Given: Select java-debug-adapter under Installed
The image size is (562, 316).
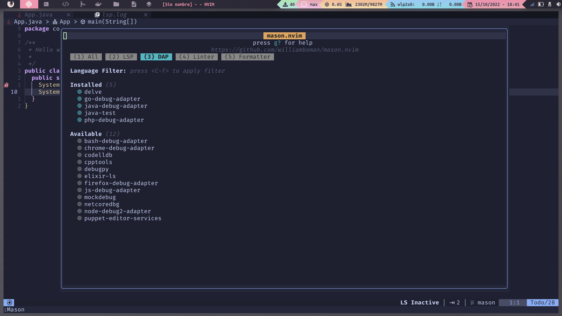Looking at the screenshot, I should coord(116,106).
